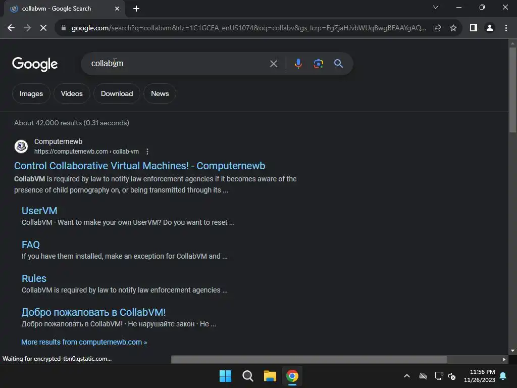The width and height of the screenshot is (517, 388).
Task: Go back to the previous page
Action: pos(11,28)
